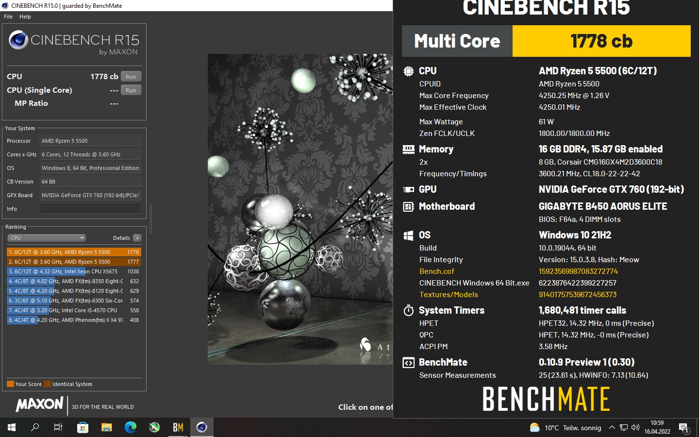This screenshot has width=699, height=437.
Task: Open the File menu
Action: click(8, 17)
